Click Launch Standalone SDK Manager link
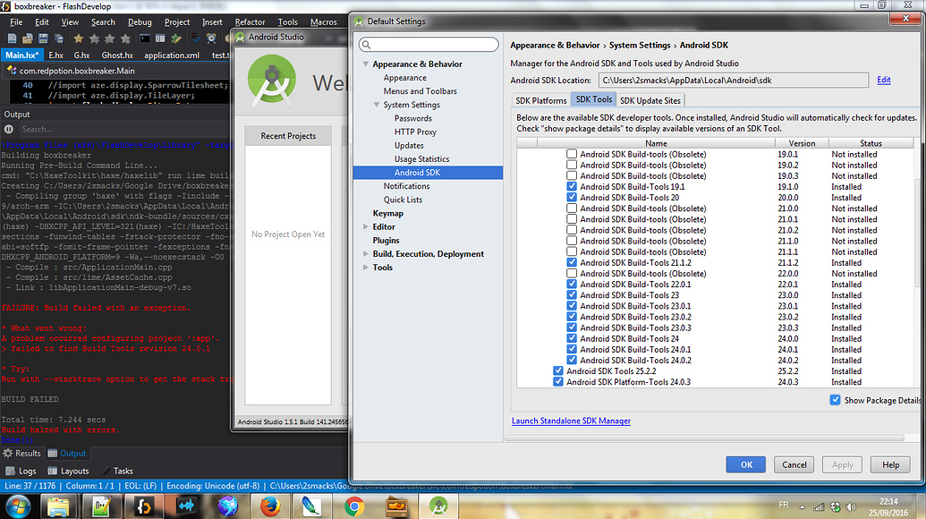 pyautogui.click(x=571, y=421)
